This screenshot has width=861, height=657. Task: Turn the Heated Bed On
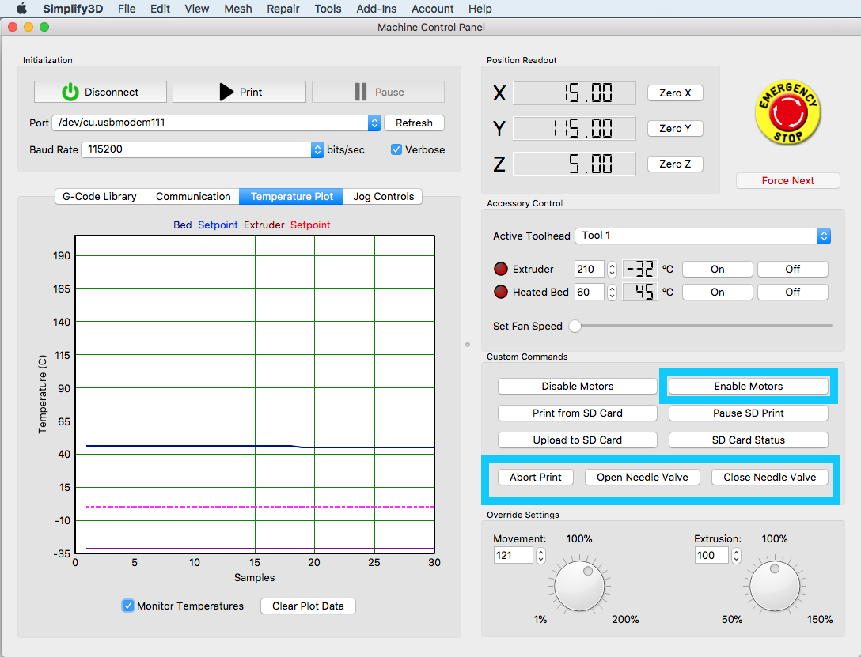pyautogui.click(x=717, y=293)
